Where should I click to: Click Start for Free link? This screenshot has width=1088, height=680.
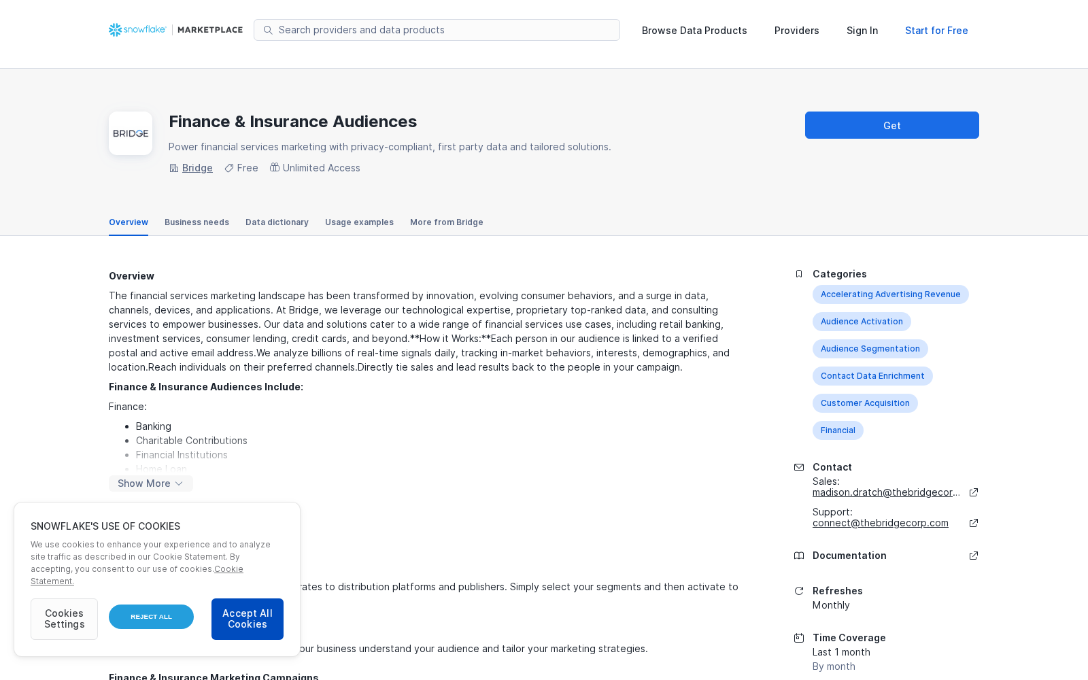click(936, 31)
